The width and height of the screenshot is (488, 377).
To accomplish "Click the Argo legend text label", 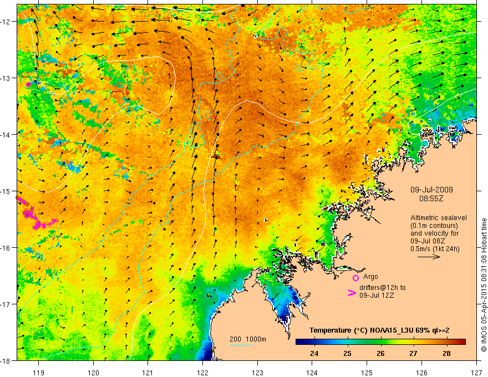I will pos(370,277).
